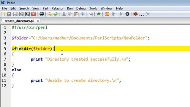Click the brown debugger icon
This screenshot has height=107, width=190.
click(135, 14)
